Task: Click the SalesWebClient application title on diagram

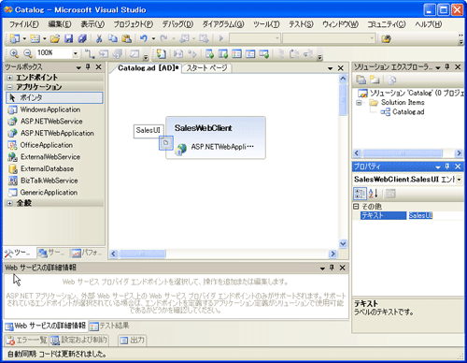Action: 203,128
